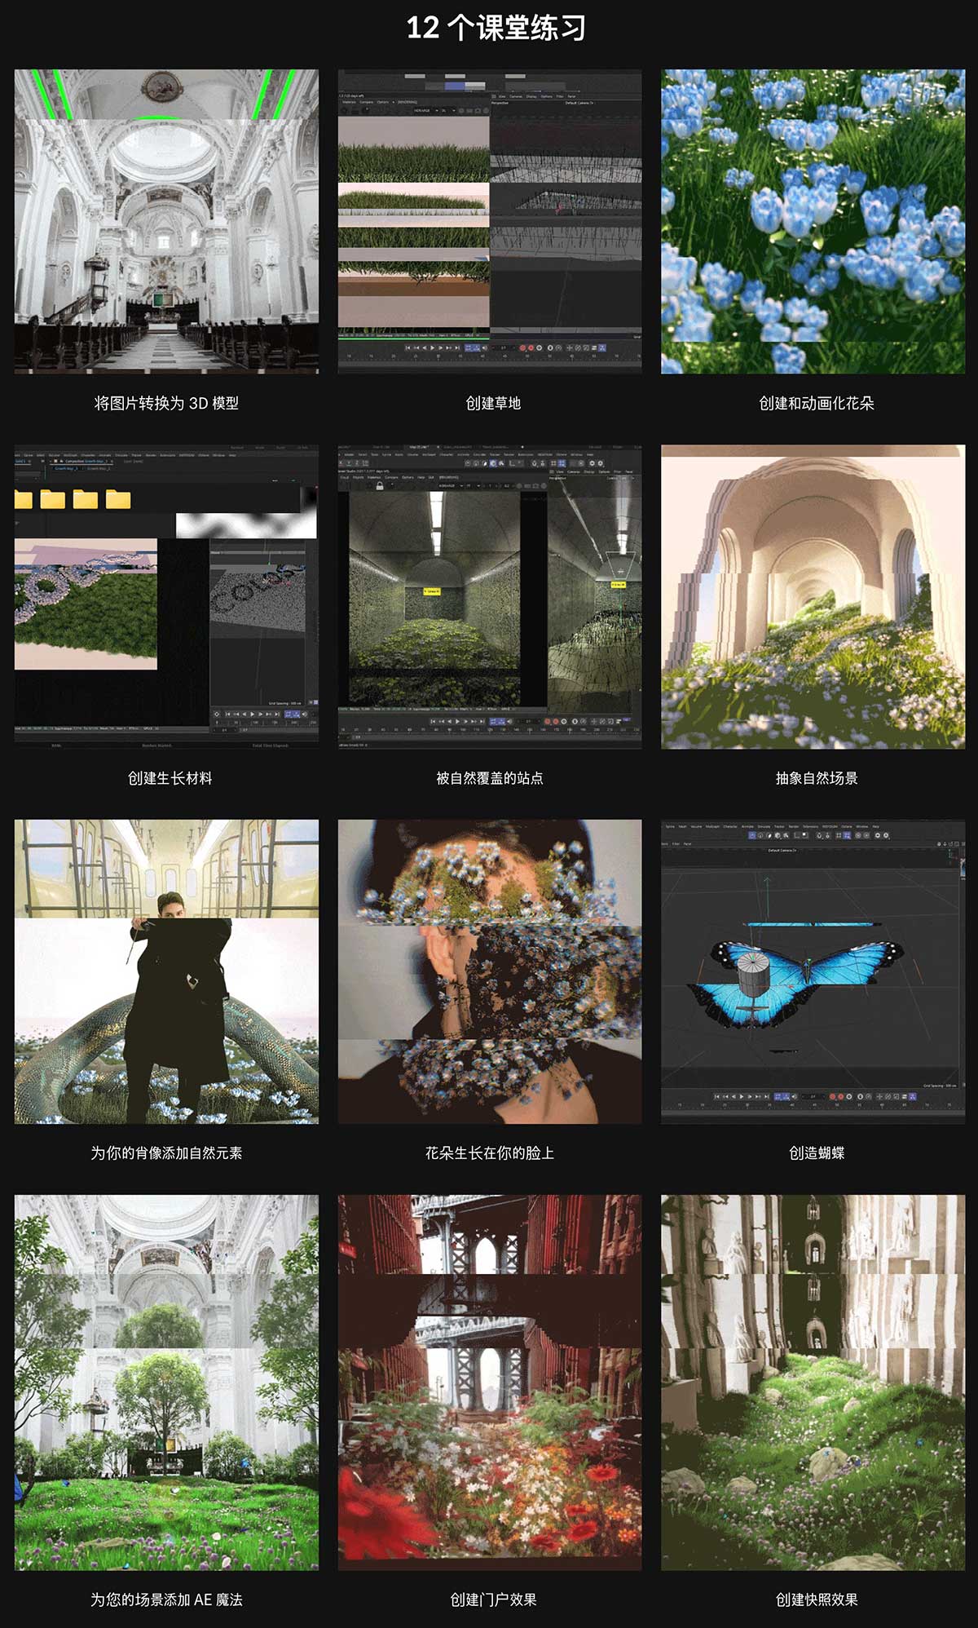The height and width of the screenshot is (1628, 978).
Task: Open the flowers-on-face exercise image
Action: [490, 971]
